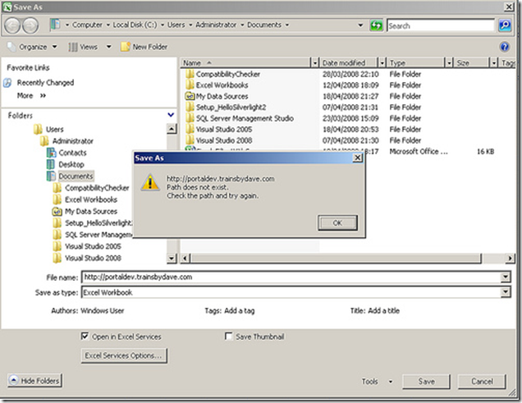Click the New Folder button
522x403 pixels.
tap(144, 47)
